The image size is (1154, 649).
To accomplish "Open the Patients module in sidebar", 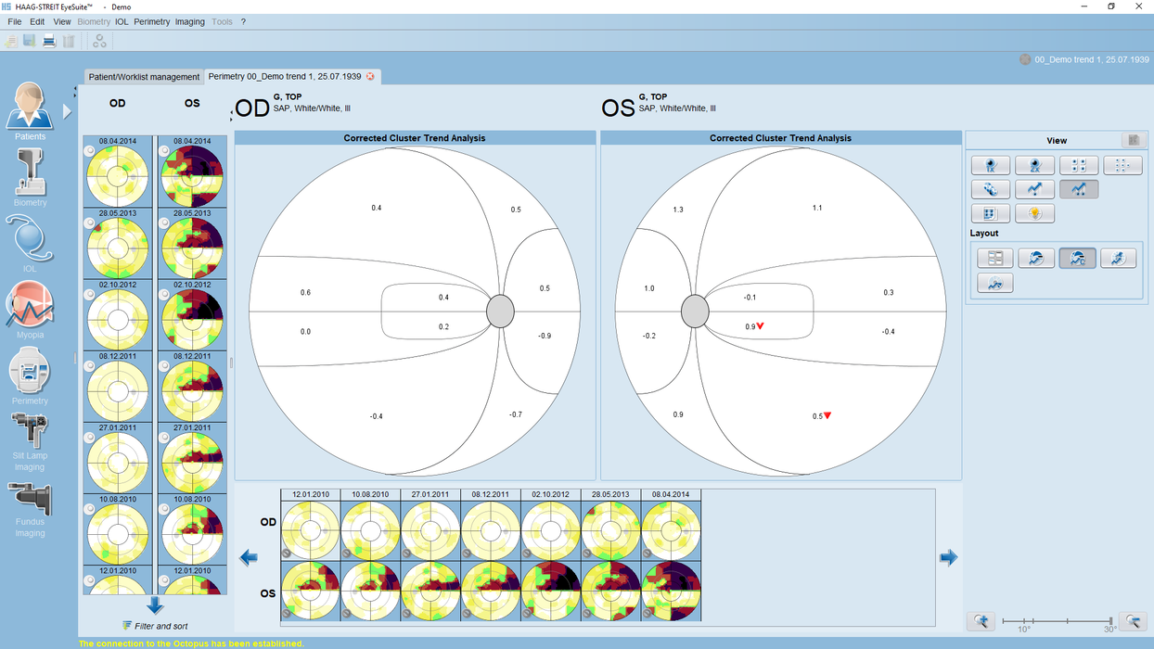I will 30,111.
